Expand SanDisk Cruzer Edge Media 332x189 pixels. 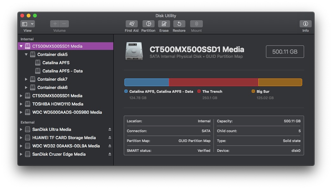pyautogui.click(x=21, y=154)
